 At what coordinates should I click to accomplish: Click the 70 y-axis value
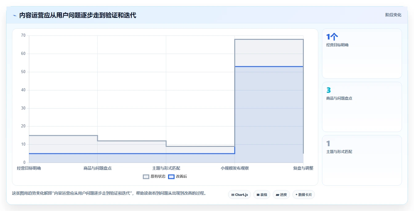click(x=23, y=35)
